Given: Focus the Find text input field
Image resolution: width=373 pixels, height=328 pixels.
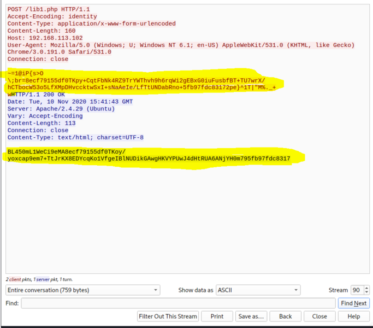Looking at the screenshot, I should tap(178, 303).
